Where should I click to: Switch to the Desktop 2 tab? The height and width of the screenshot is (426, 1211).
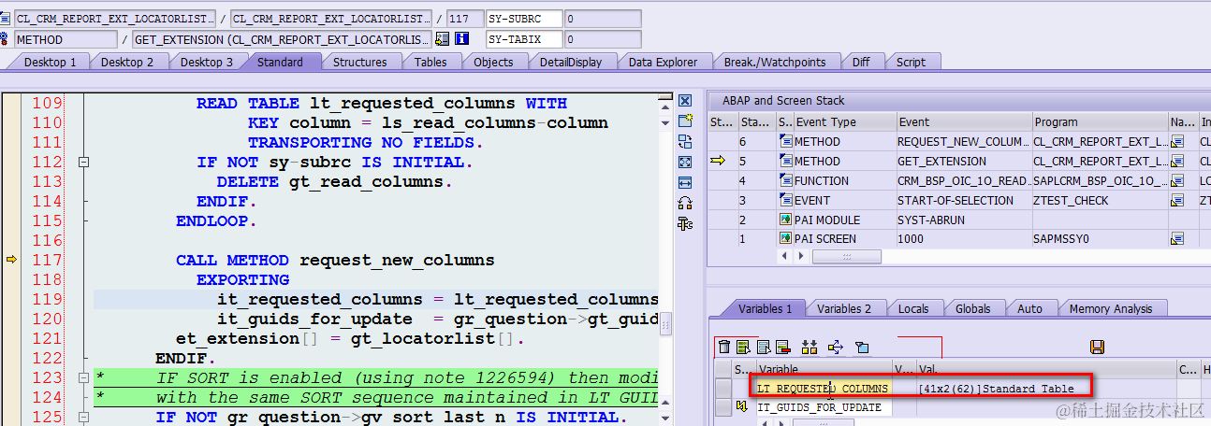125,62
